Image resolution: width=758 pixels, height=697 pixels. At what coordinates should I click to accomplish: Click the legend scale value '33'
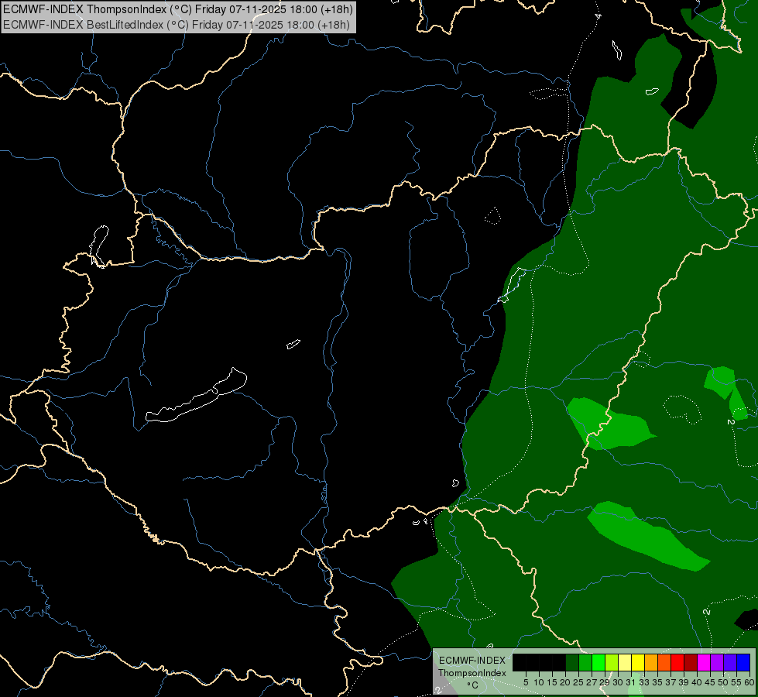[644, 682]
